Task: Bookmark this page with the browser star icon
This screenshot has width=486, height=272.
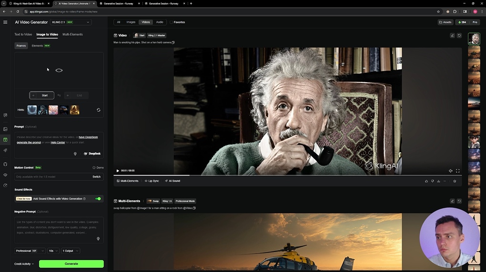Action: click(438, 12)
